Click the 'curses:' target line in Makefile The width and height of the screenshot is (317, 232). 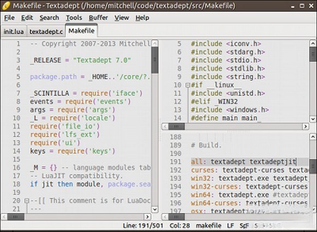250,170
